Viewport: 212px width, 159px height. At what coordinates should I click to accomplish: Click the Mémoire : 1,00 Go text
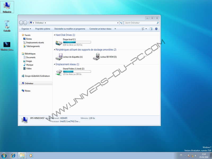88,118
